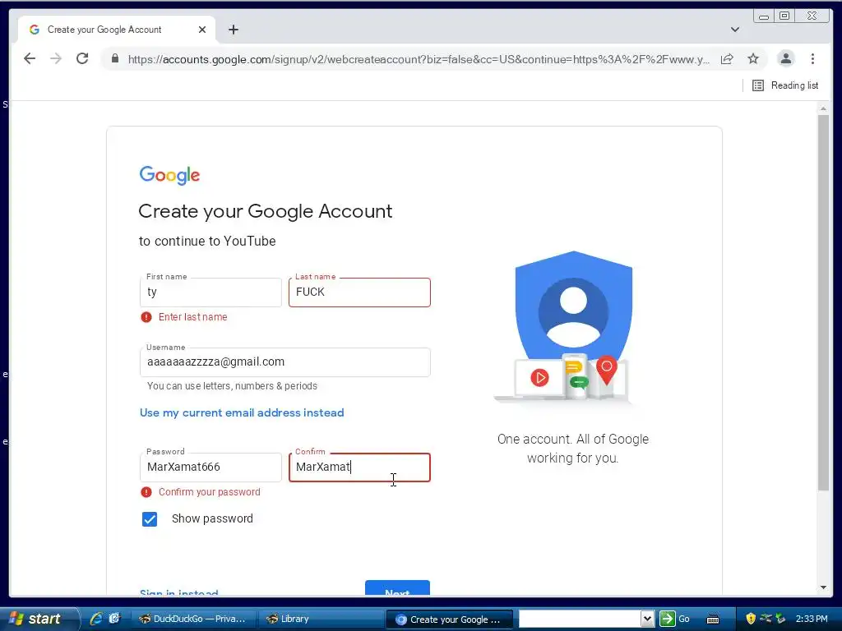Click the error icon beside Enter last name
This screenshot has width=842, height=631.
coord(146,317)
